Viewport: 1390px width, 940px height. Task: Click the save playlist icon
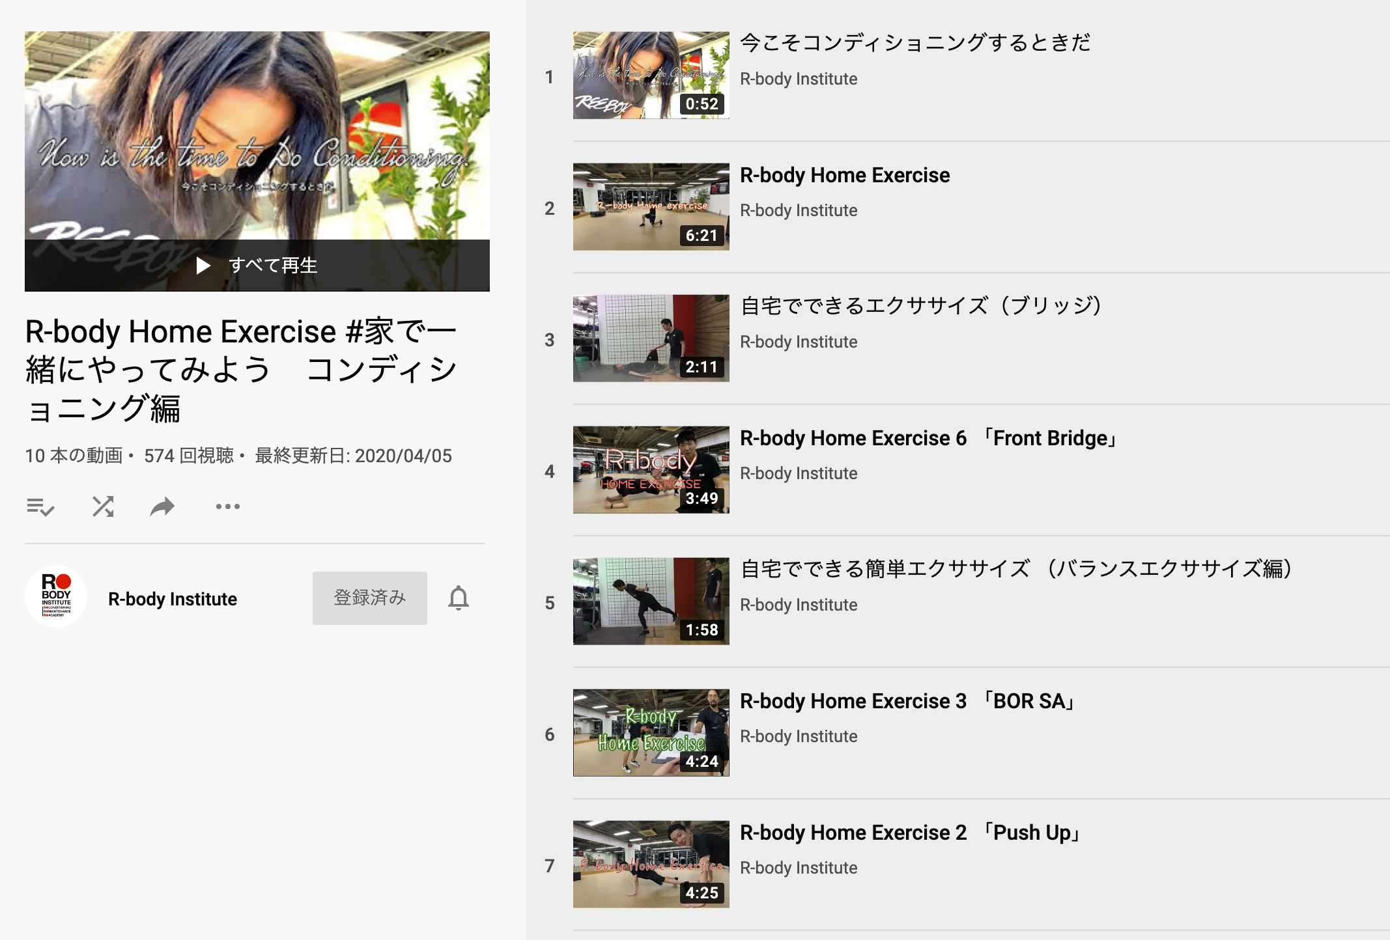(40, 506)
